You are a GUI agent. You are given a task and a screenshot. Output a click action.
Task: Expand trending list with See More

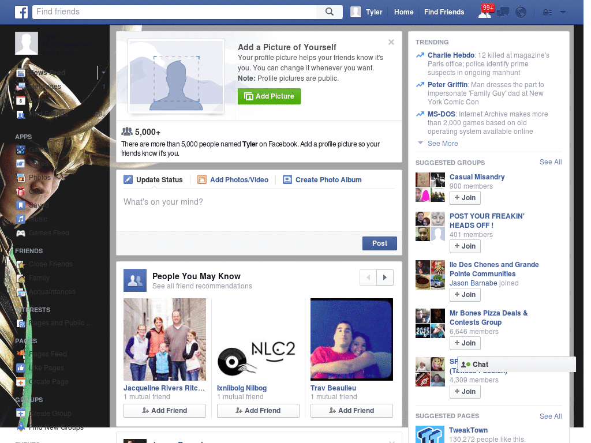pos(443,144)
